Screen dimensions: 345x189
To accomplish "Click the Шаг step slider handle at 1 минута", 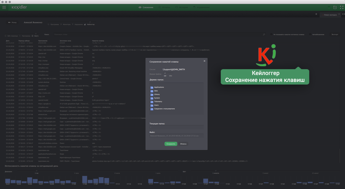I will (x=216, y=171).
